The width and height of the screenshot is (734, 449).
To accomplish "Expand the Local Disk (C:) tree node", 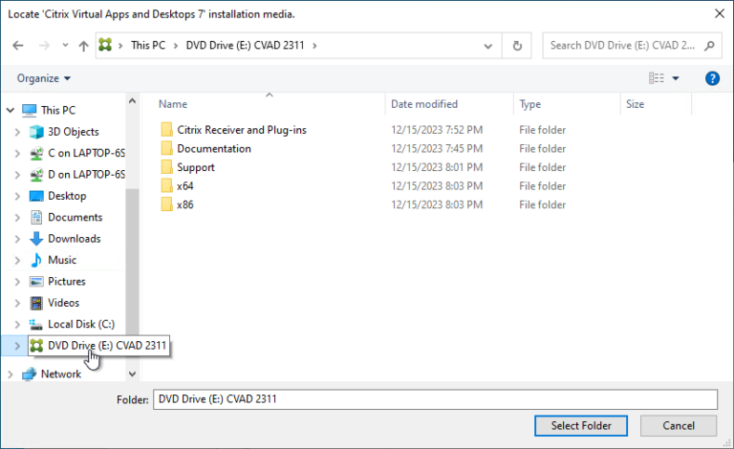I will 17,325.
